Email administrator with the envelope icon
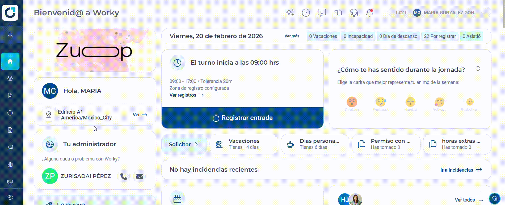 140,176
